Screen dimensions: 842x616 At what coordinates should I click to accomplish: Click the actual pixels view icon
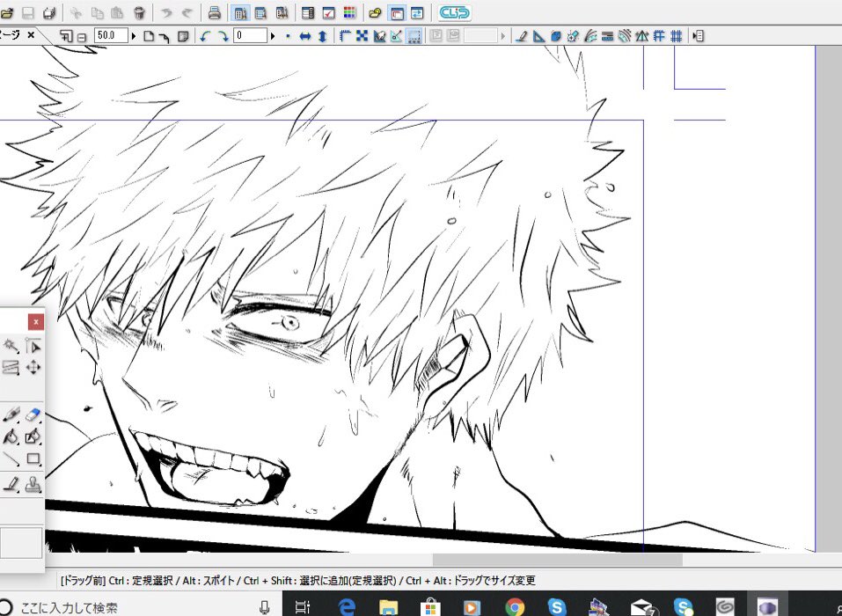(x=165, y=36)
